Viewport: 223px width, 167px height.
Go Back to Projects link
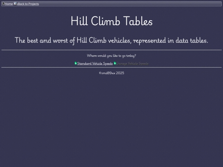pyautogui.click(x=28, y=4)
